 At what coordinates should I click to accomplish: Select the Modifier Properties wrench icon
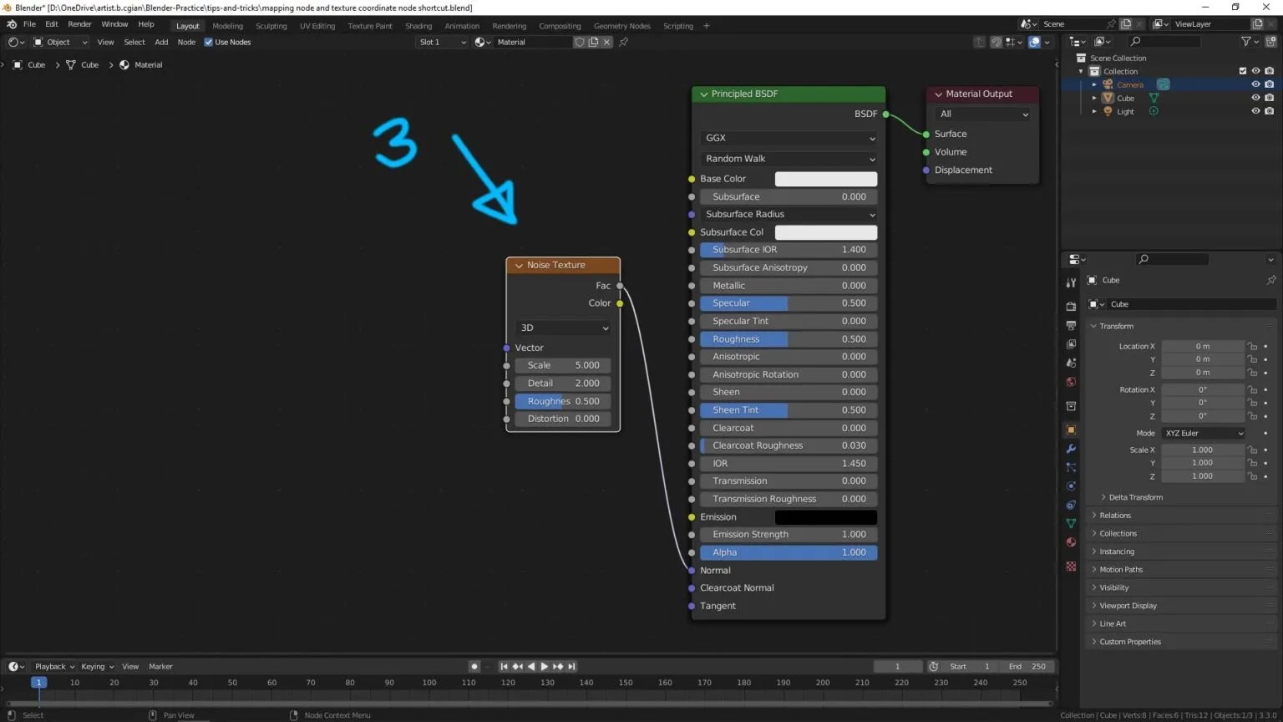[x=1071, y=448]
